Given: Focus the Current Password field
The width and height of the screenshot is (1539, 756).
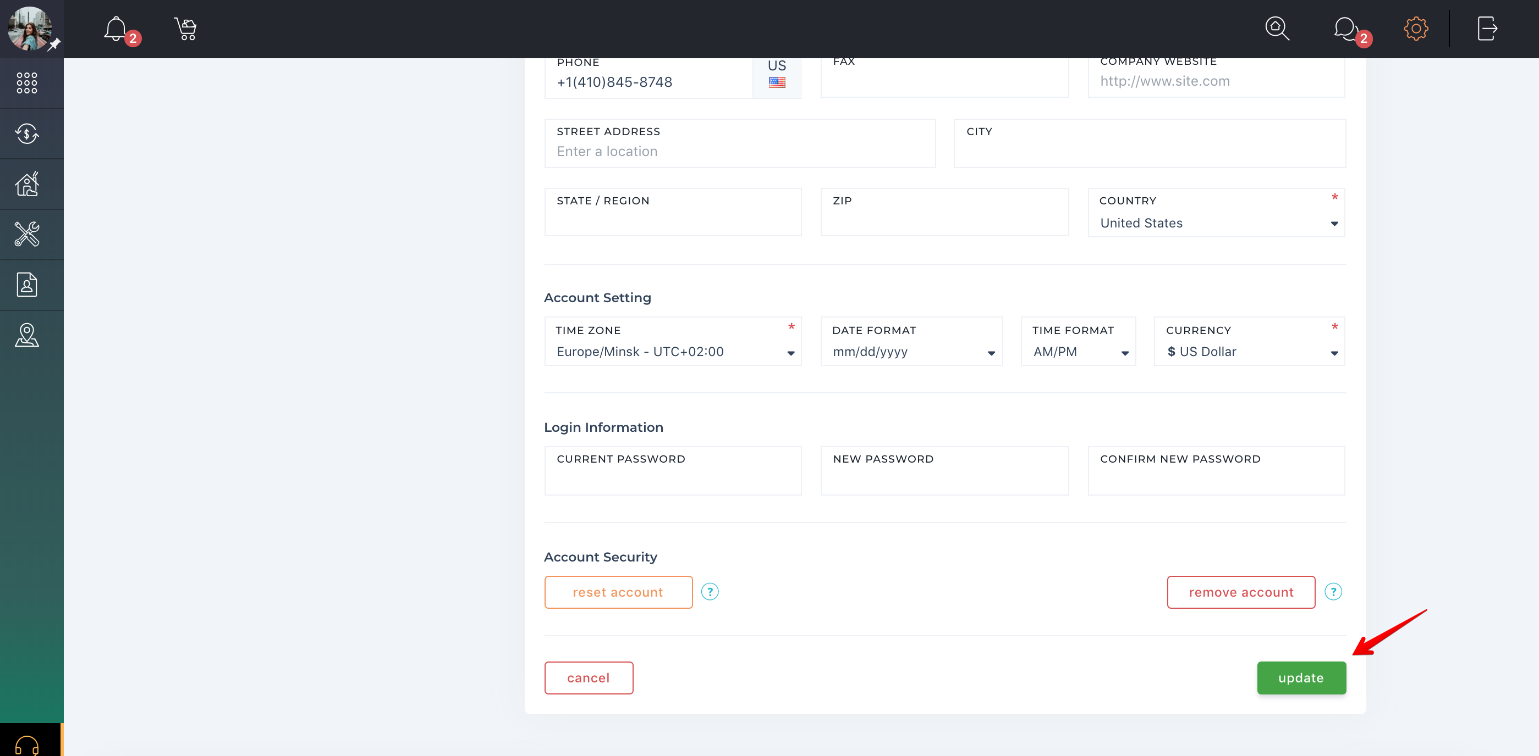Looking at the screenshot, I should 673,471.
